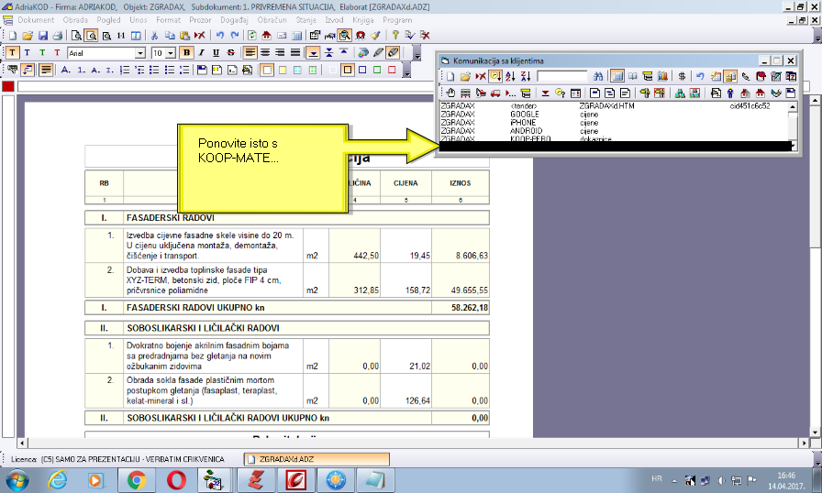Click the document vertical scrollbar down arrow
This screenshot has height=493, width=822.
pos(815,433)
